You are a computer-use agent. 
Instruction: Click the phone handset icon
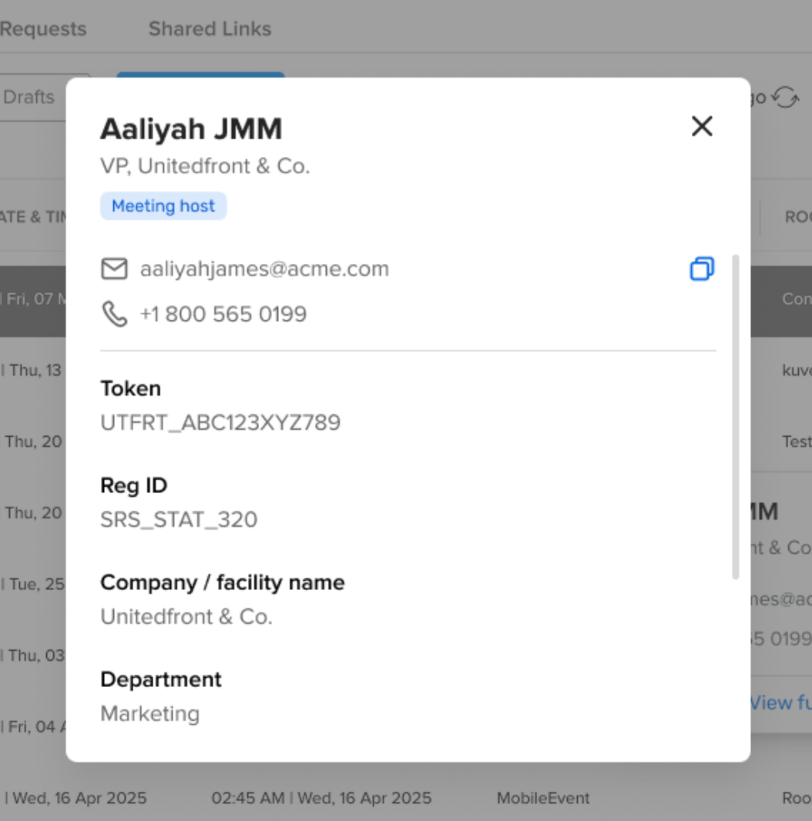click(x=114, y=314)
